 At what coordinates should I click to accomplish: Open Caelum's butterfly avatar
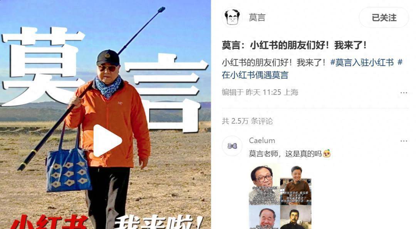click(232, 146)
